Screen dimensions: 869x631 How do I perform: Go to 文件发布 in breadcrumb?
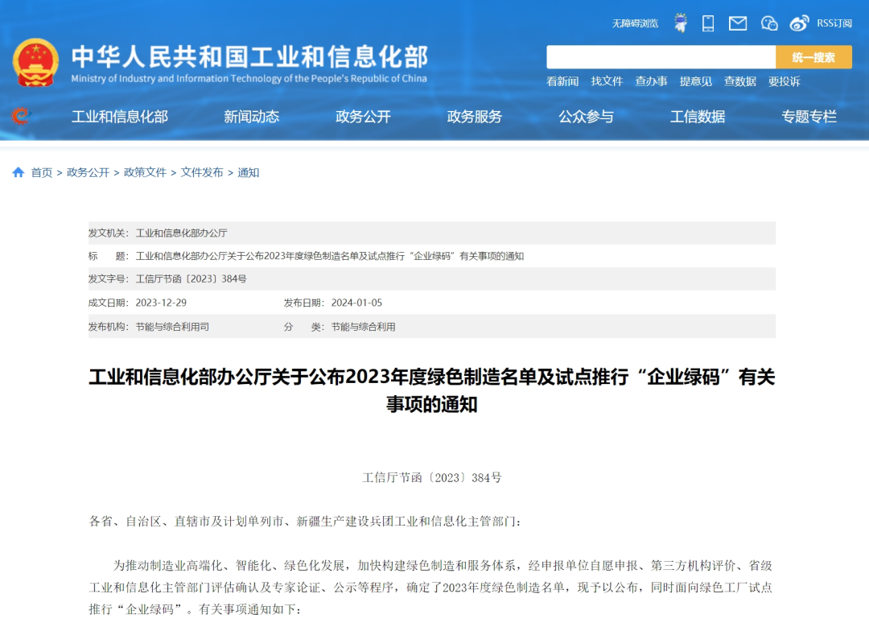click(202, 172)
